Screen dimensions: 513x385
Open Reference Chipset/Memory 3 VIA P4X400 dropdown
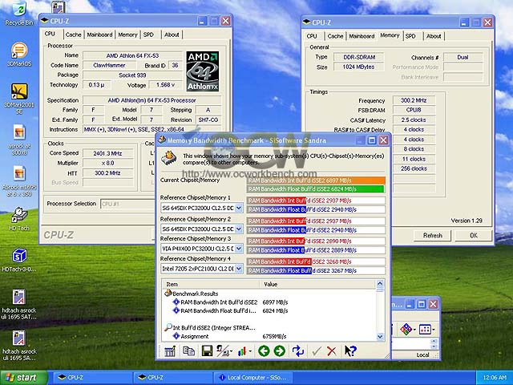239,249
